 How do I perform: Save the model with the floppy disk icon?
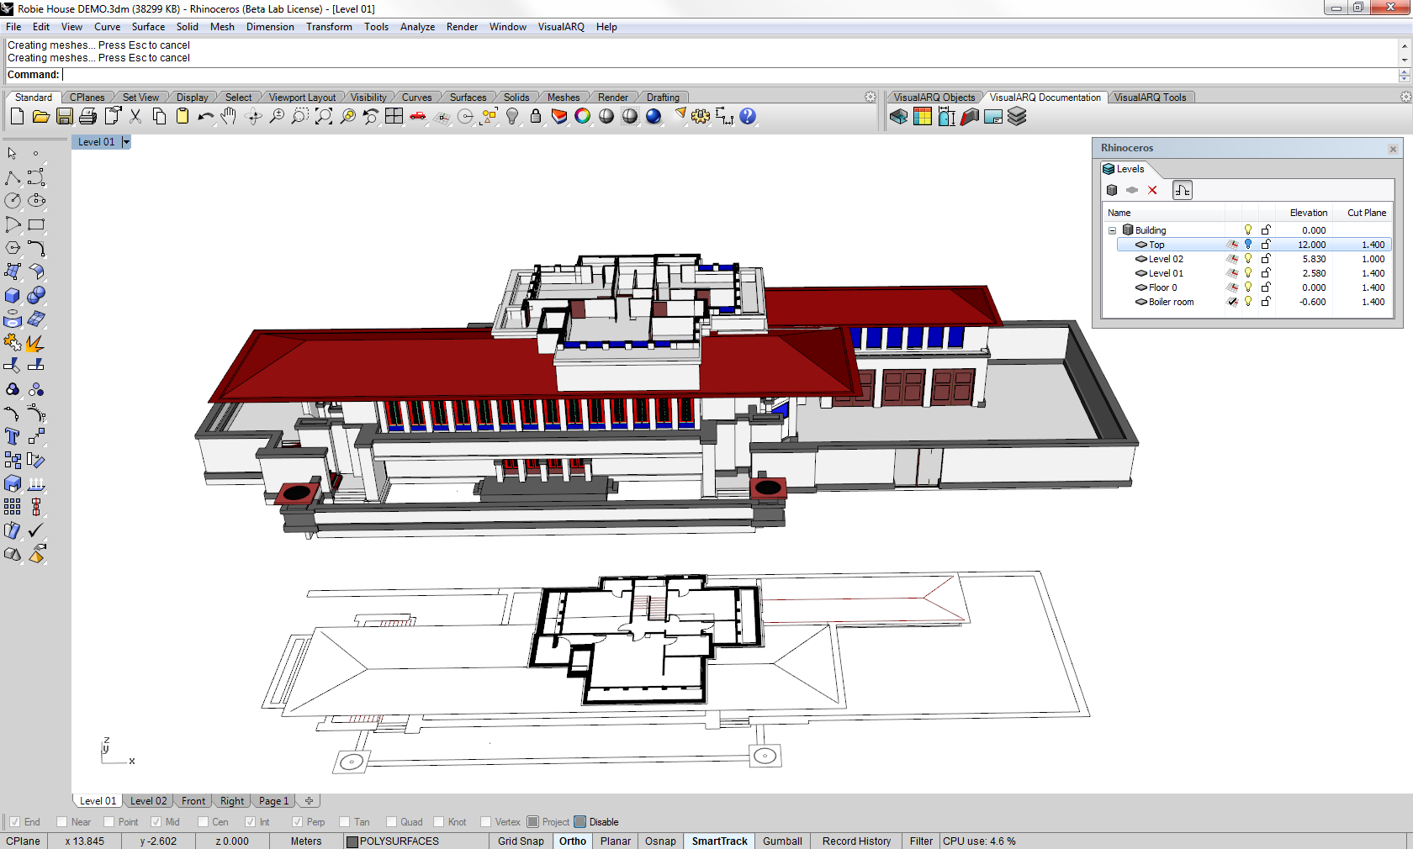click(x=64, y=117)
